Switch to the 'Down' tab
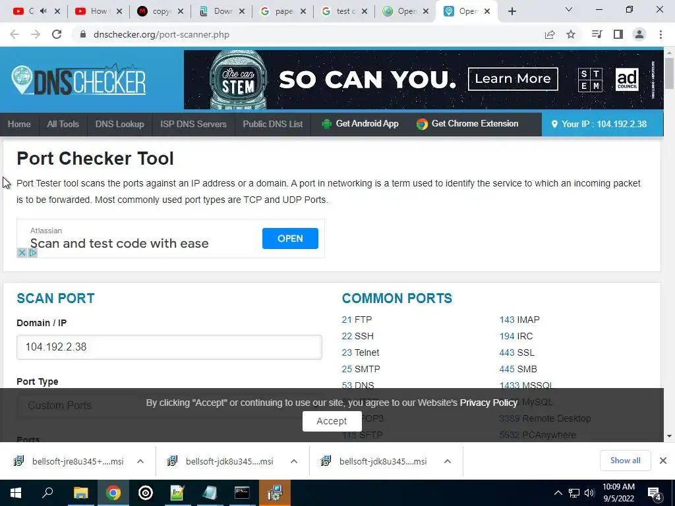675x506 pixels. pyautogui.click(x=221, y=11)
